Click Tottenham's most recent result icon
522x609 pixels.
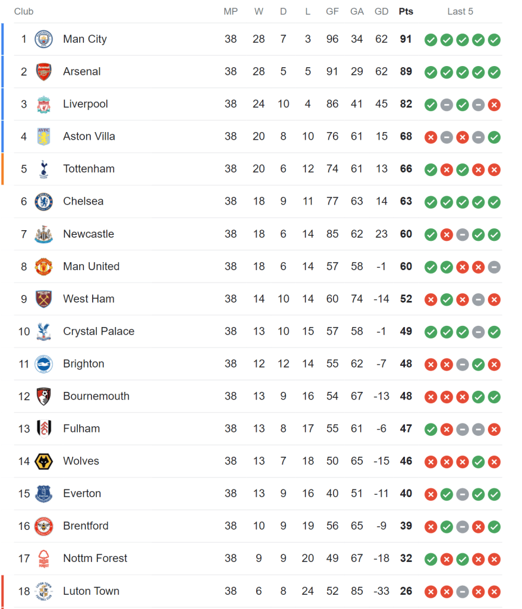(x=494, y=169)
